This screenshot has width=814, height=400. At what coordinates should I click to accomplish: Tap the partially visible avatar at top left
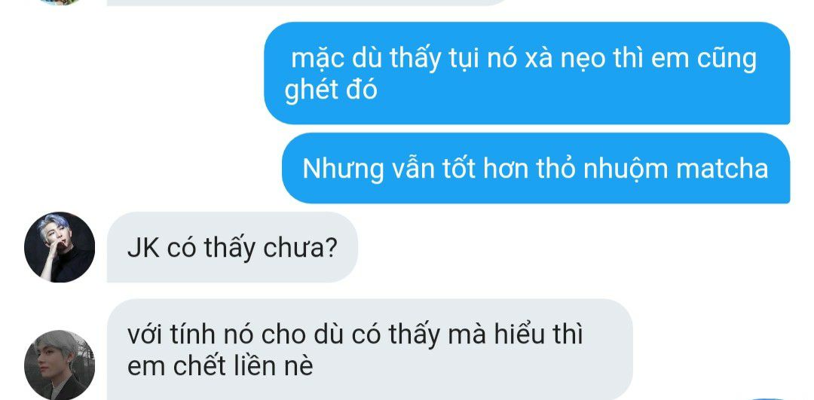[x=60, y=2]
